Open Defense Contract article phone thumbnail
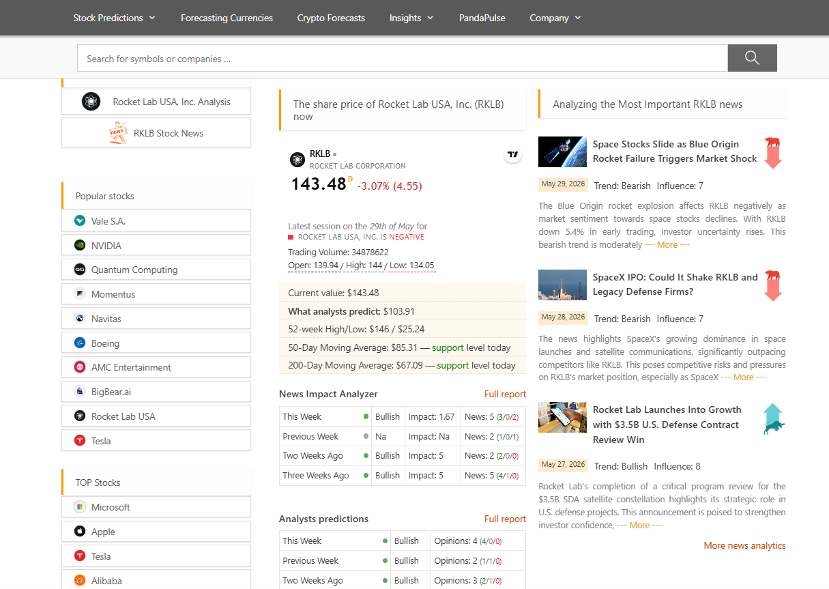829x589 pixels. (x=562, y=418)
